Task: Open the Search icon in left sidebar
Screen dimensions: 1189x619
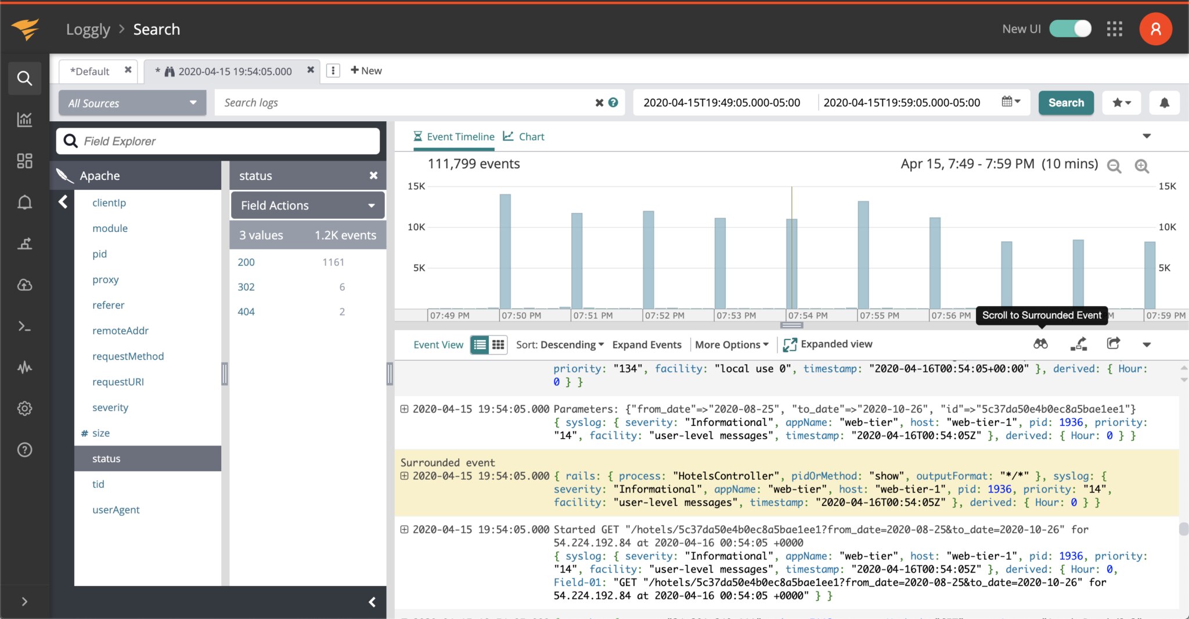Action: (24, 78)
